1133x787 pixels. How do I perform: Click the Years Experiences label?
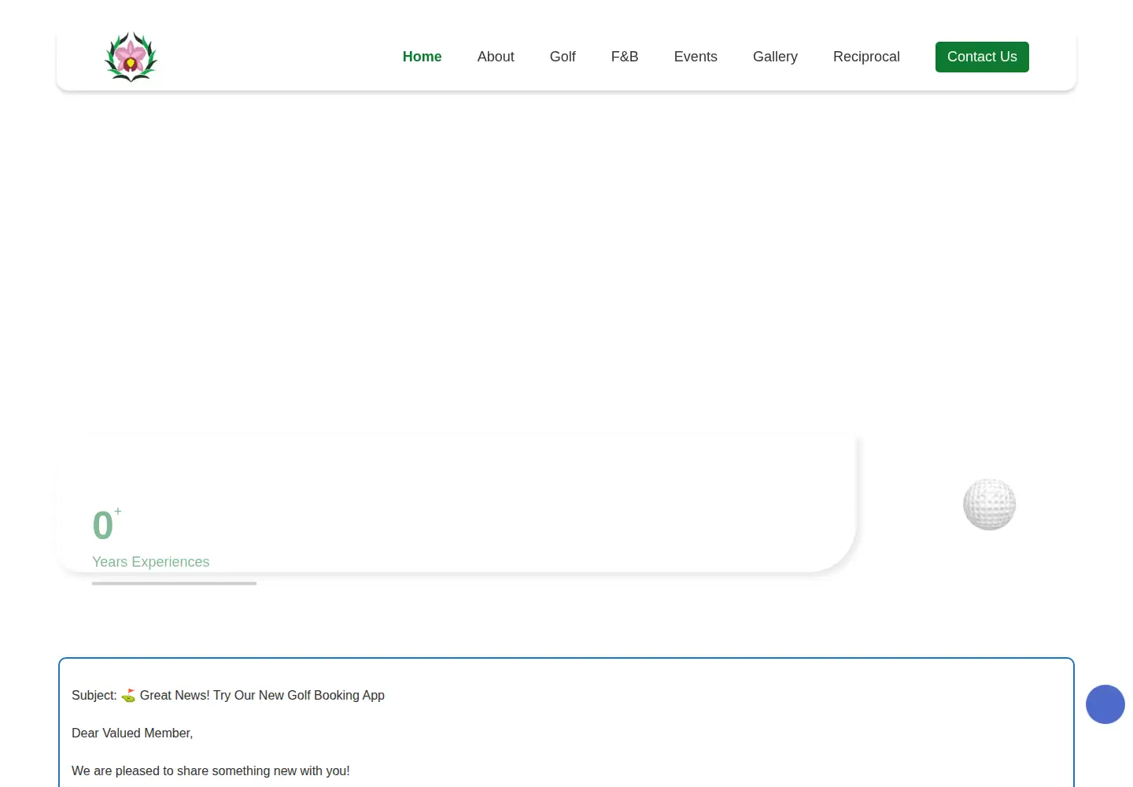pyautogui.click(x=151, y=562)
